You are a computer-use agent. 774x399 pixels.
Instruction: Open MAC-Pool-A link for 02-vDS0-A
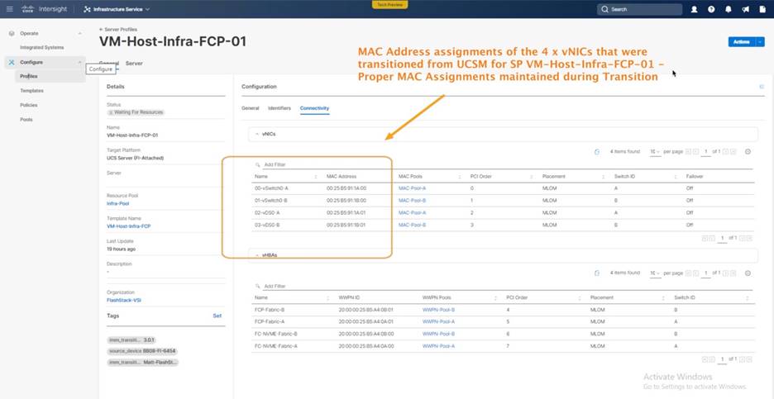click(x=412, y=212)
